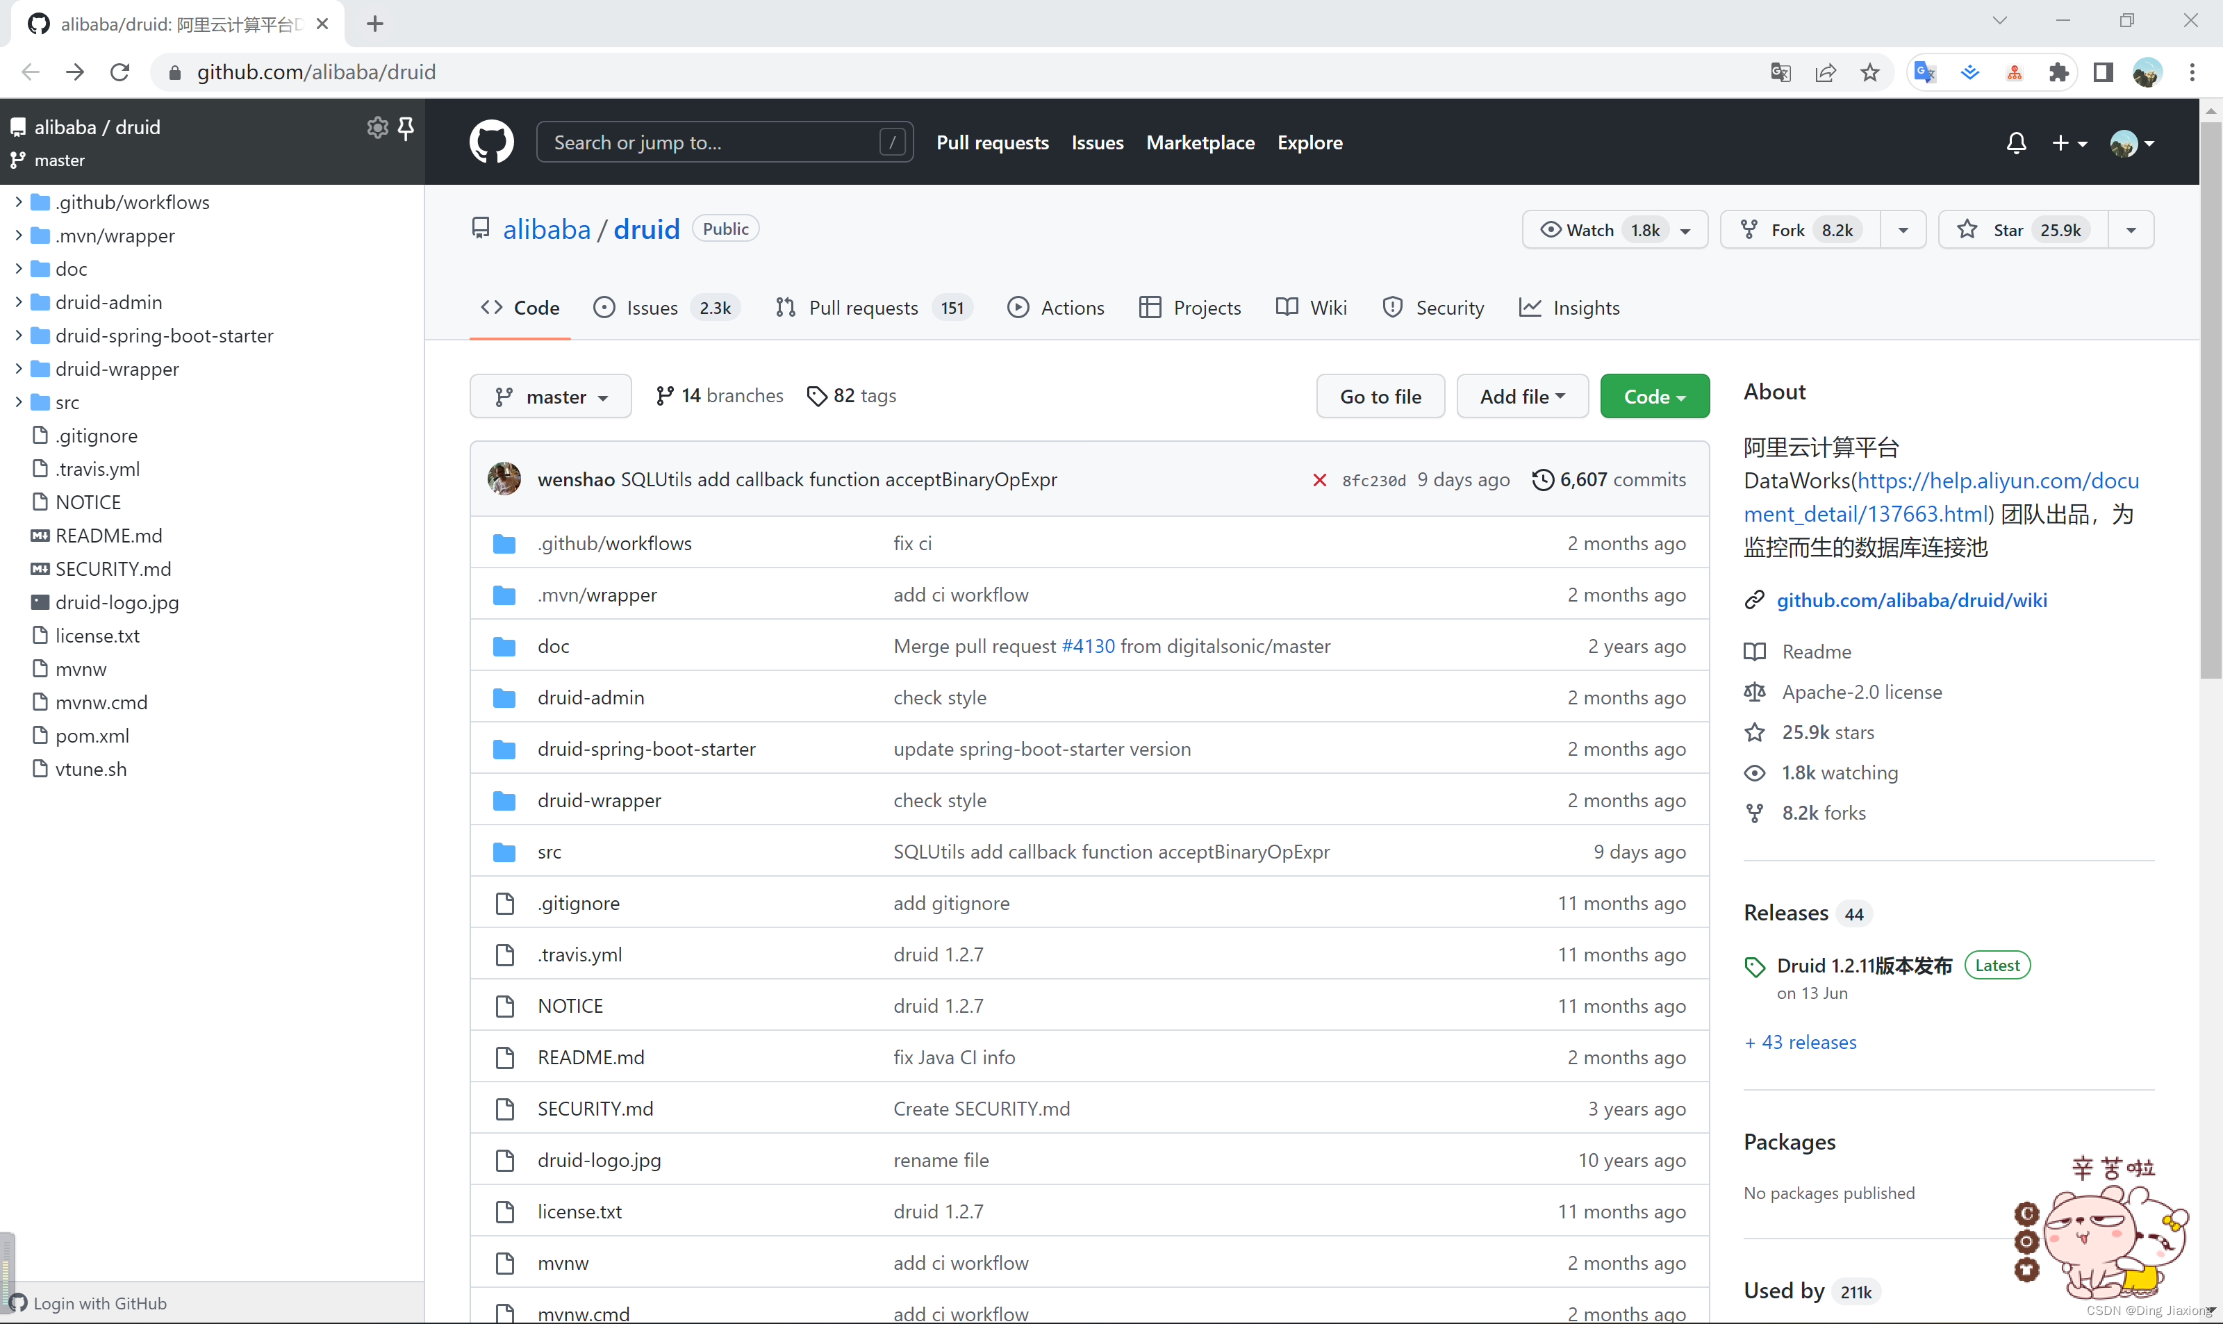This screenshot has width=2223, height=1324.
Task: Expand the Add file dropdown
Action: (1522, 396)
